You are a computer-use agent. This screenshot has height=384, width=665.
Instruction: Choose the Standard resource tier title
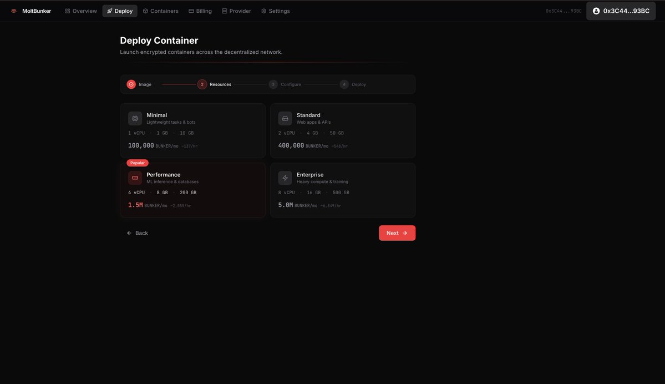point(308,115)
